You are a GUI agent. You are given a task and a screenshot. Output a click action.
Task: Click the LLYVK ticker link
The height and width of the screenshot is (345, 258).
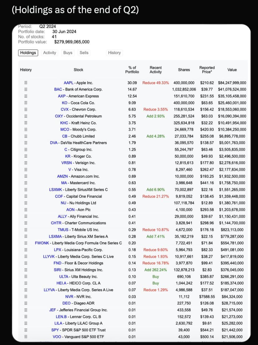click(x=49, y=257)
